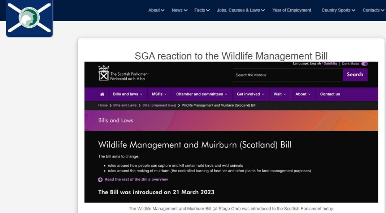Open the Country Sports dropdown
Viewport: 386px width, 213px height.
click(x=338, y=10)
